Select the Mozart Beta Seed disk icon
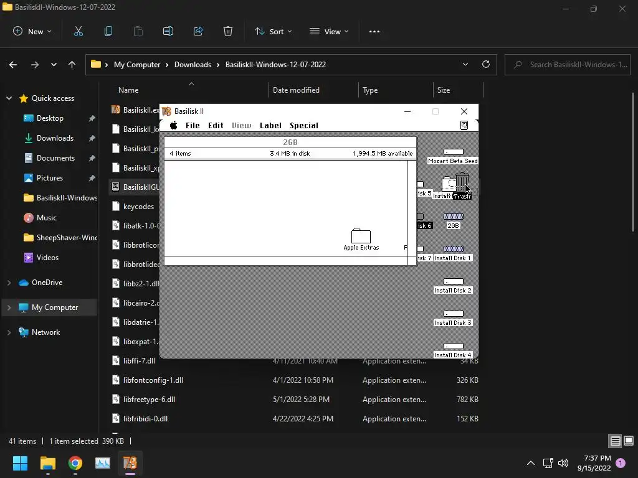 click(453, 156)
